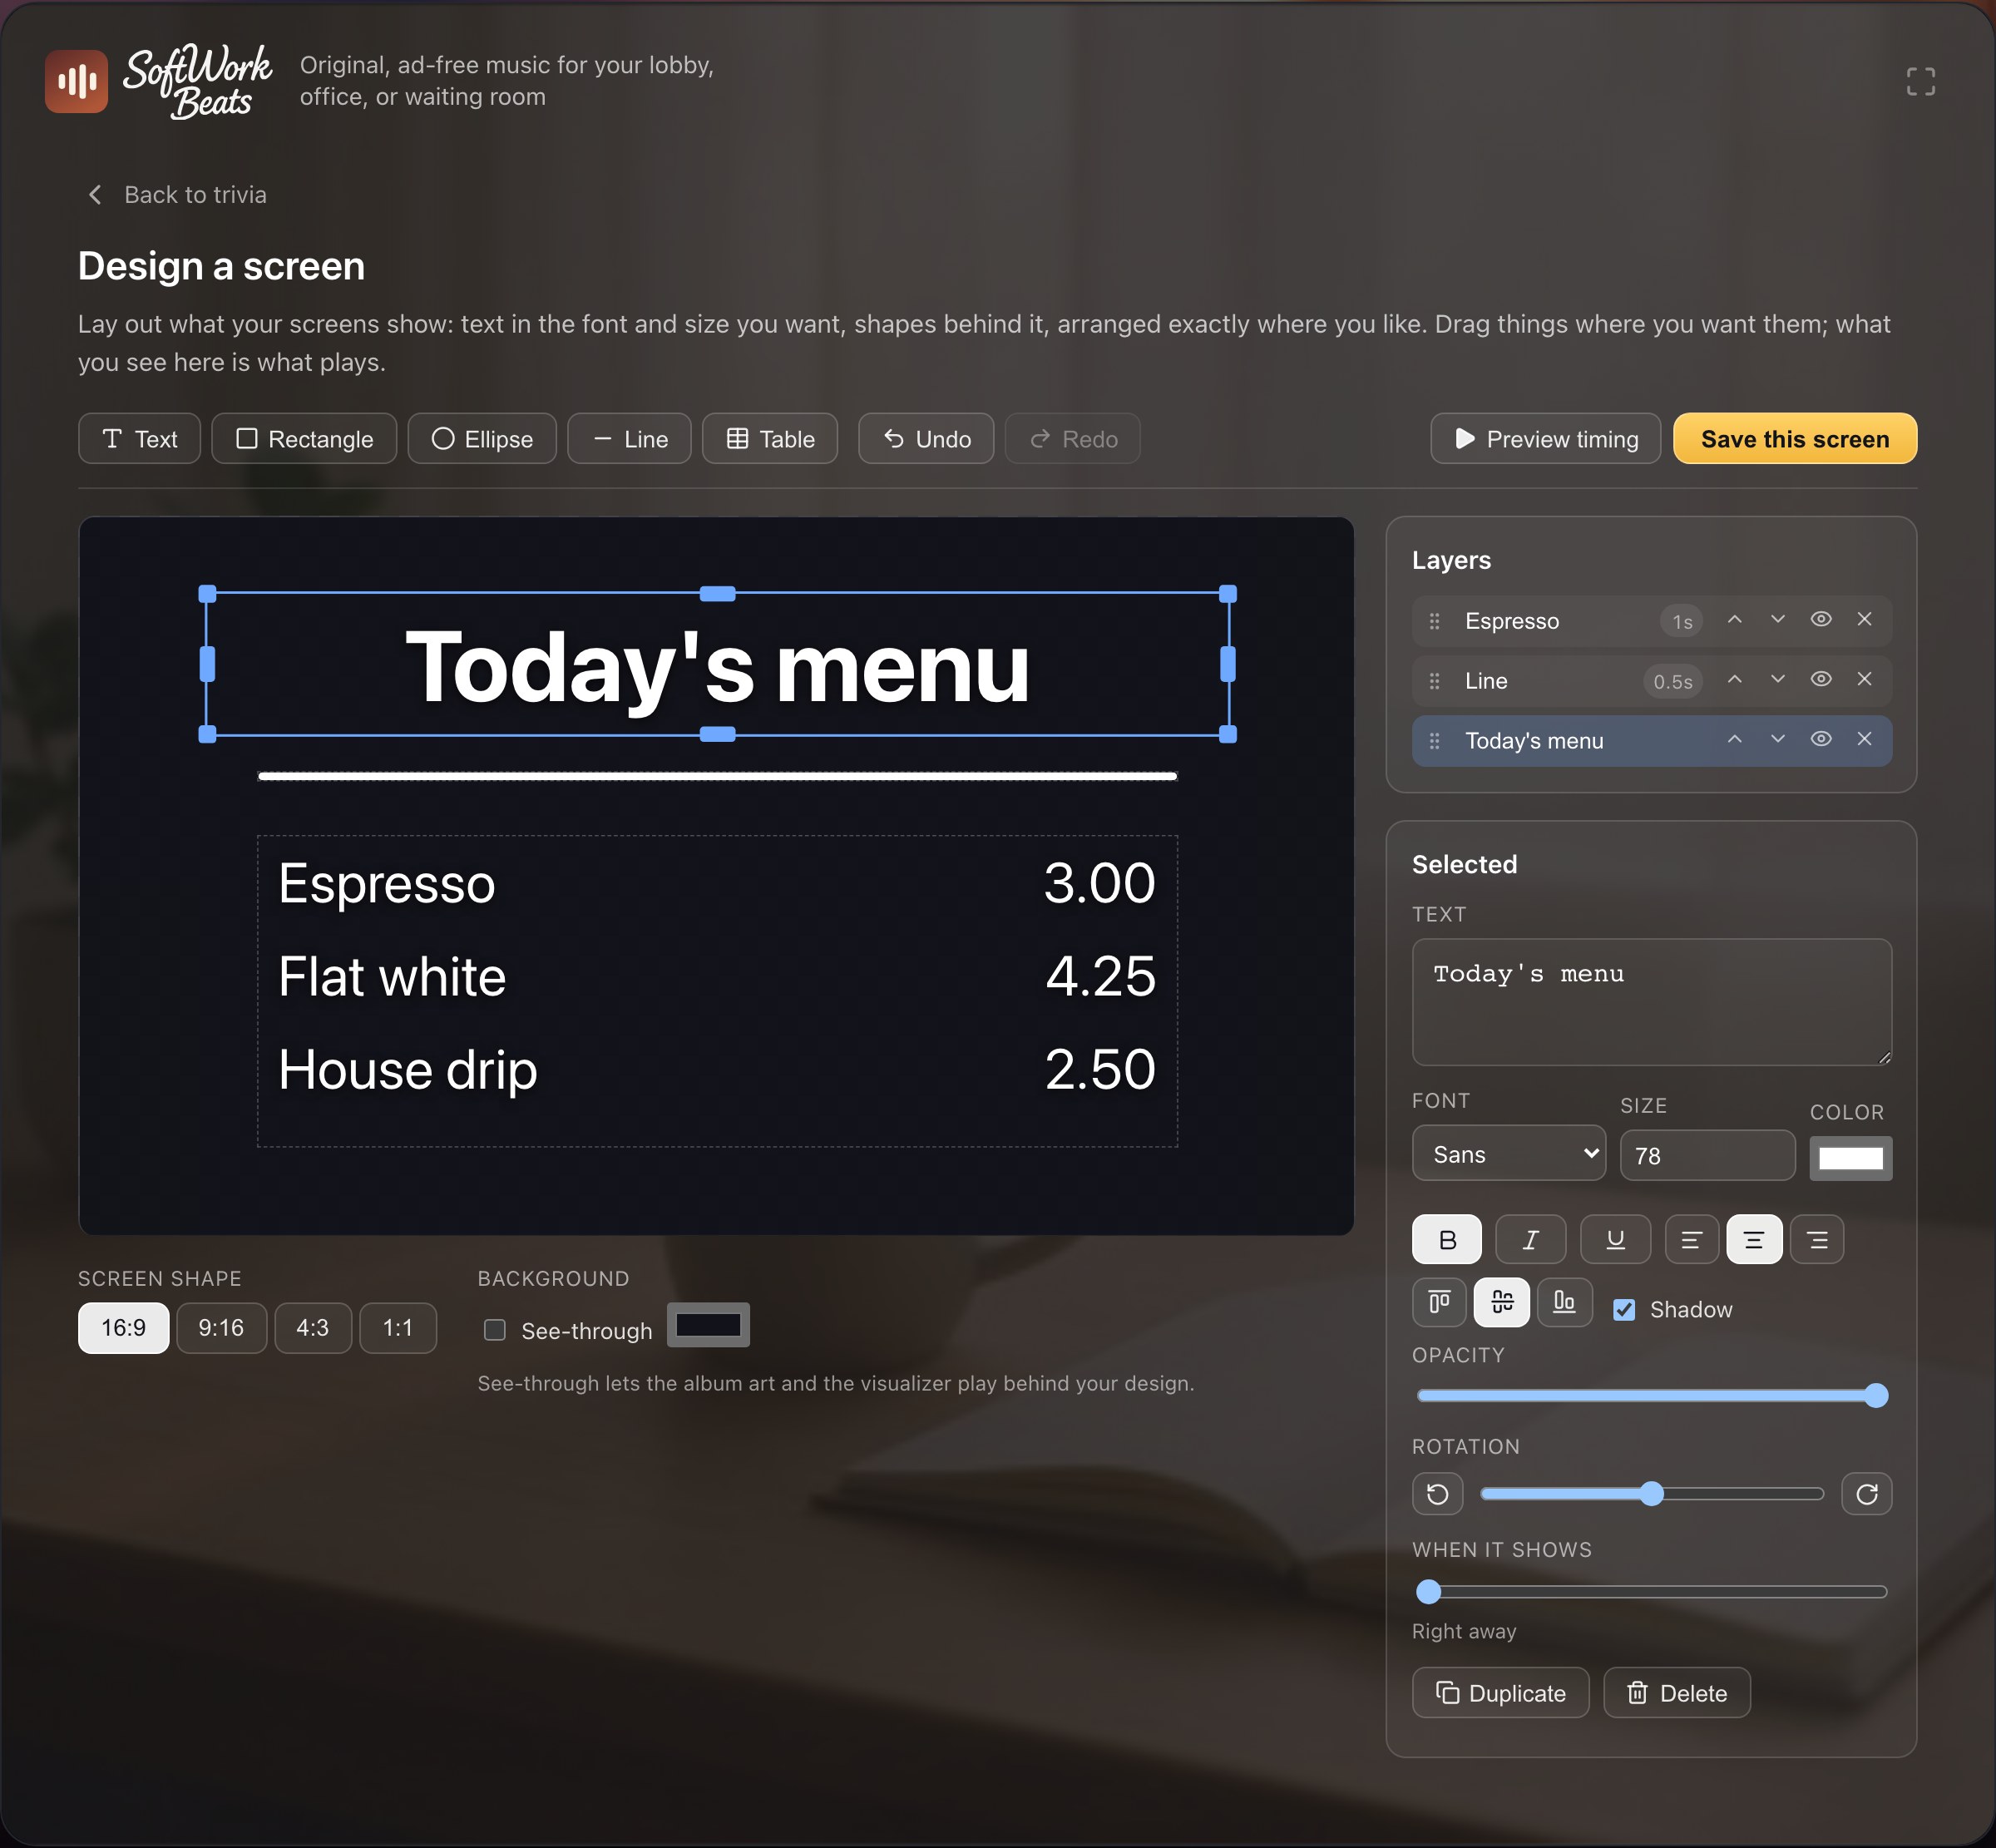Select the 16:9 screen shape
This screenshot has height=1848, width=1996.
pos(123,1328)
